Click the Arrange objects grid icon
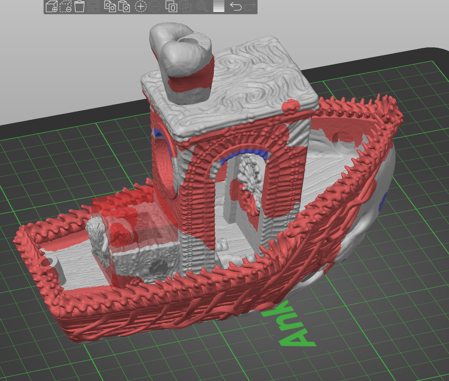Viewport: 449px width, 381px height. (x=93, y=7)
